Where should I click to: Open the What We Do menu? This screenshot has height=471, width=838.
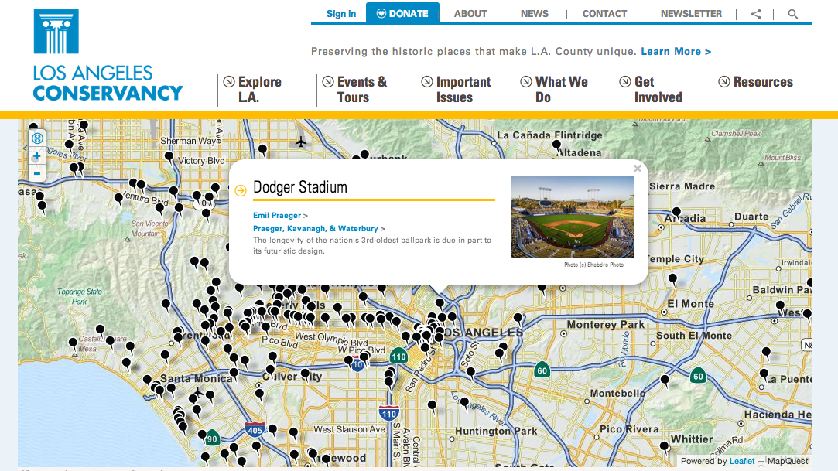[554, 90]
